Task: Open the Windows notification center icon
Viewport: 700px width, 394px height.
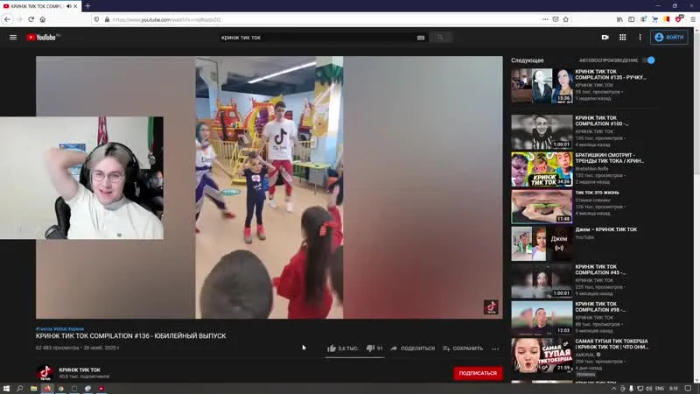Action: point(688,389)
